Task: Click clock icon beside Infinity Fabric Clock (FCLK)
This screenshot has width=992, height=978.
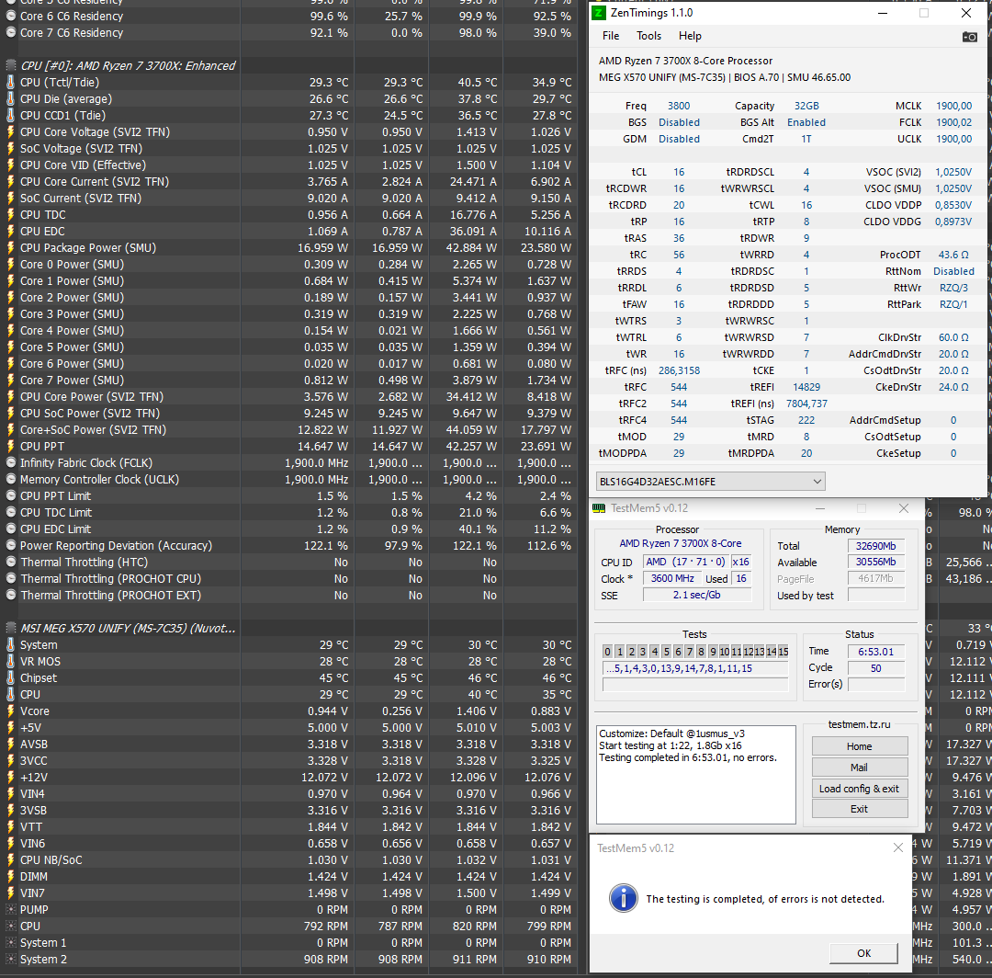Action: click(11, 462)
